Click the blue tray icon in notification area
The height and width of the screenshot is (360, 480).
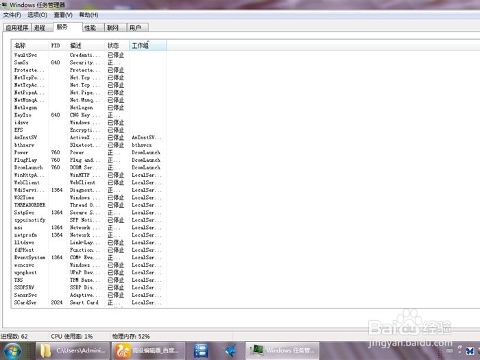pos(470,351)
